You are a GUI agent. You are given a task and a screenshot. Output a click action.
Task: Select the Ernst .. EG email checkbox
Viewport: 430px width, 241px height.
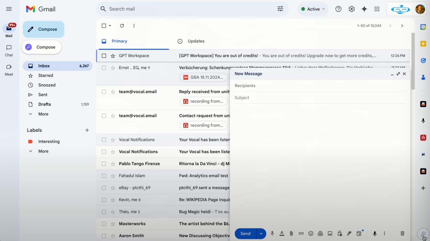coord(104,68)
